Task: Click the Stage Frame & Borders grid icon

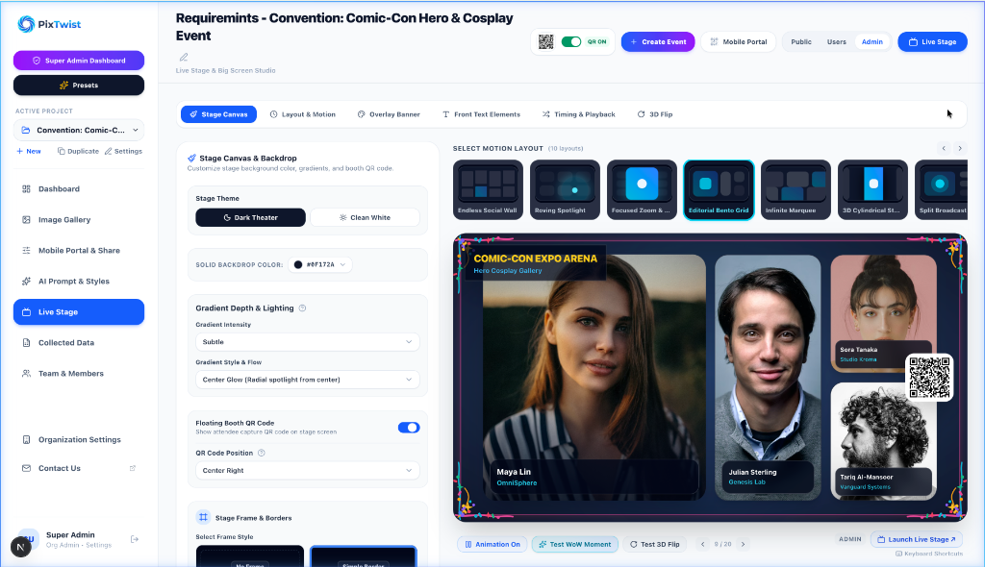Action: coord(204,517)
